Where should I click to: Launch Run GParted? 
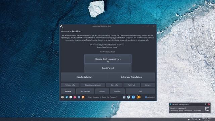click(x=108, y=68)
